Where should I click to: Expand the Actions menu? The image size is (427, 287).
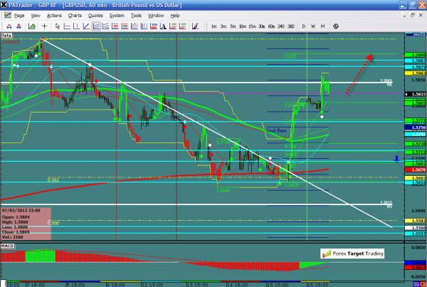point(54,14)
